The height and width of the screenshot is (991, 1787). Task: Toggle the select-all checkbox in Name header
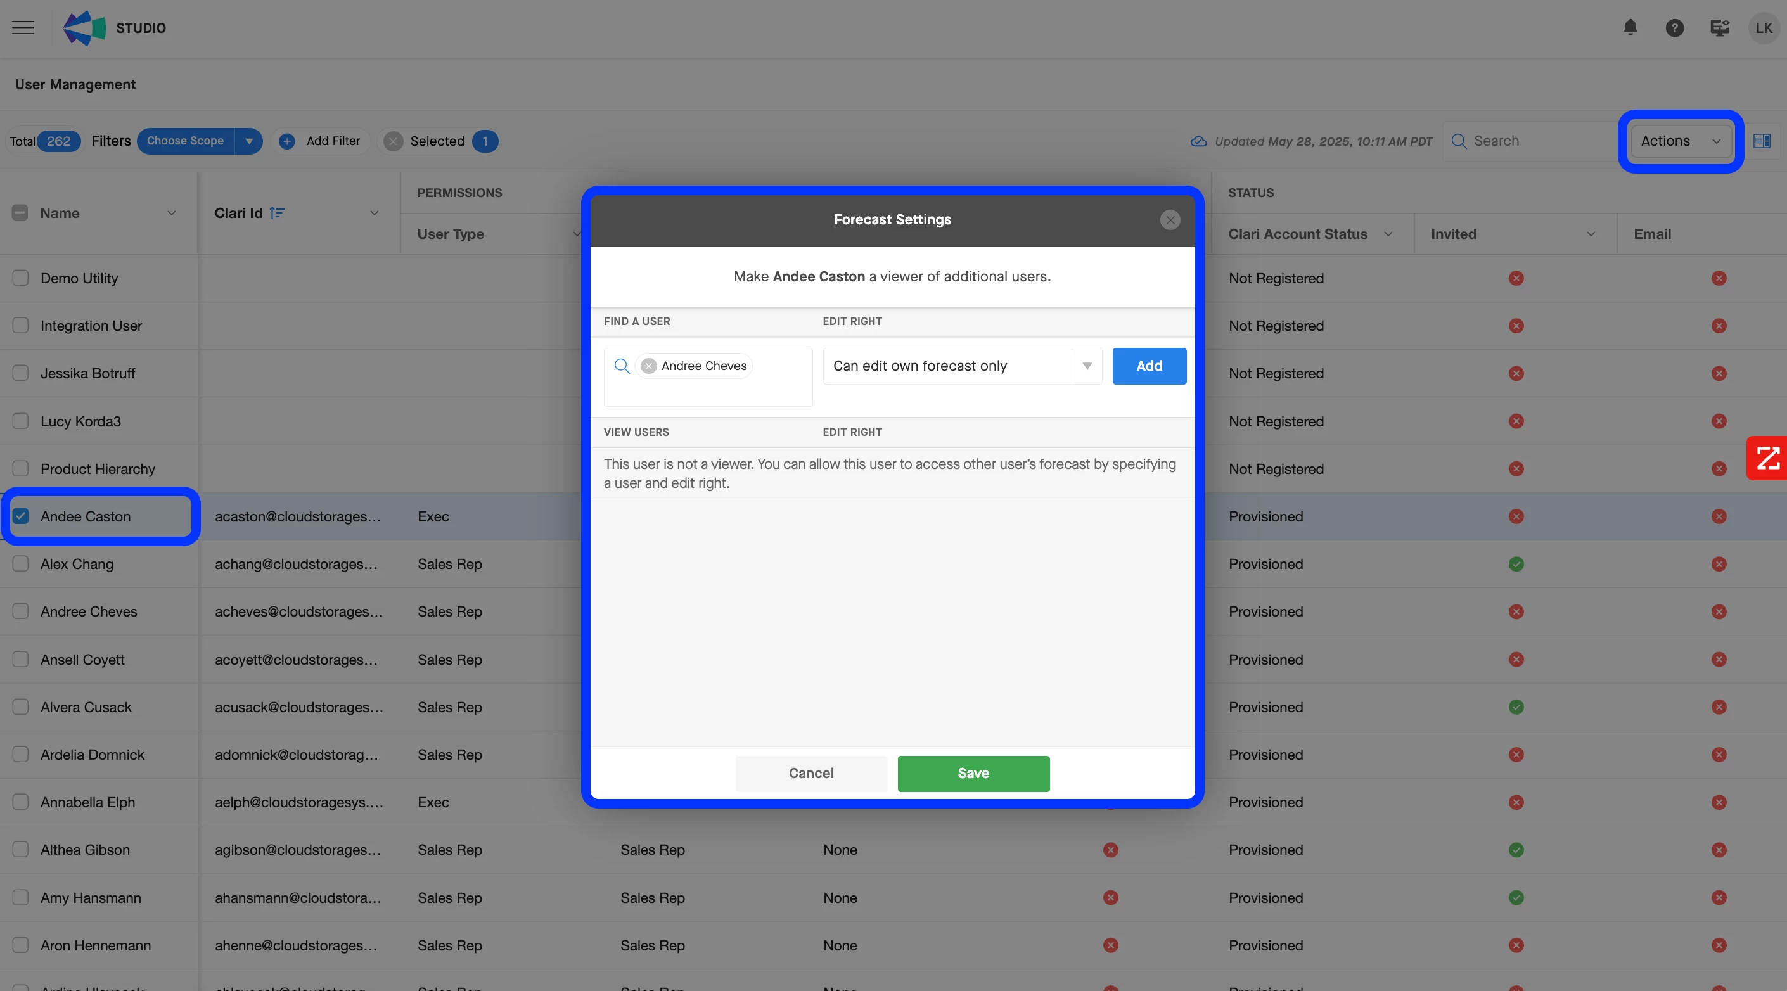[20, 213]
